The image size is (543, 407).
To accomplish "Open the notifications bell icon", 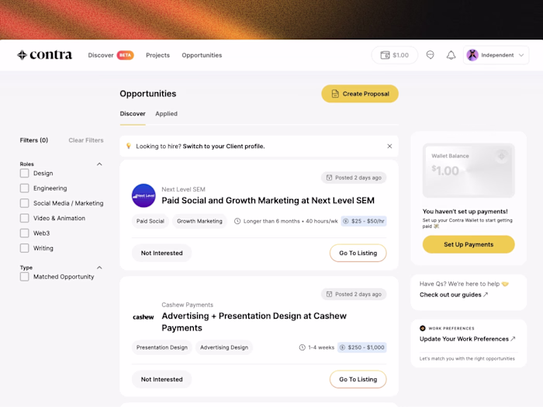I will coord(451,55).
